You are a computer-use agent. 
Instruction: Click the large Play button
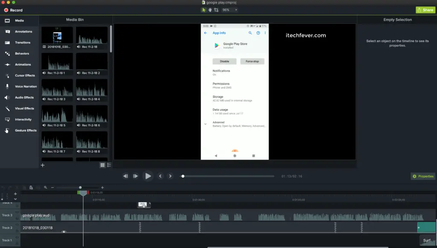click(x=148, y=176)
